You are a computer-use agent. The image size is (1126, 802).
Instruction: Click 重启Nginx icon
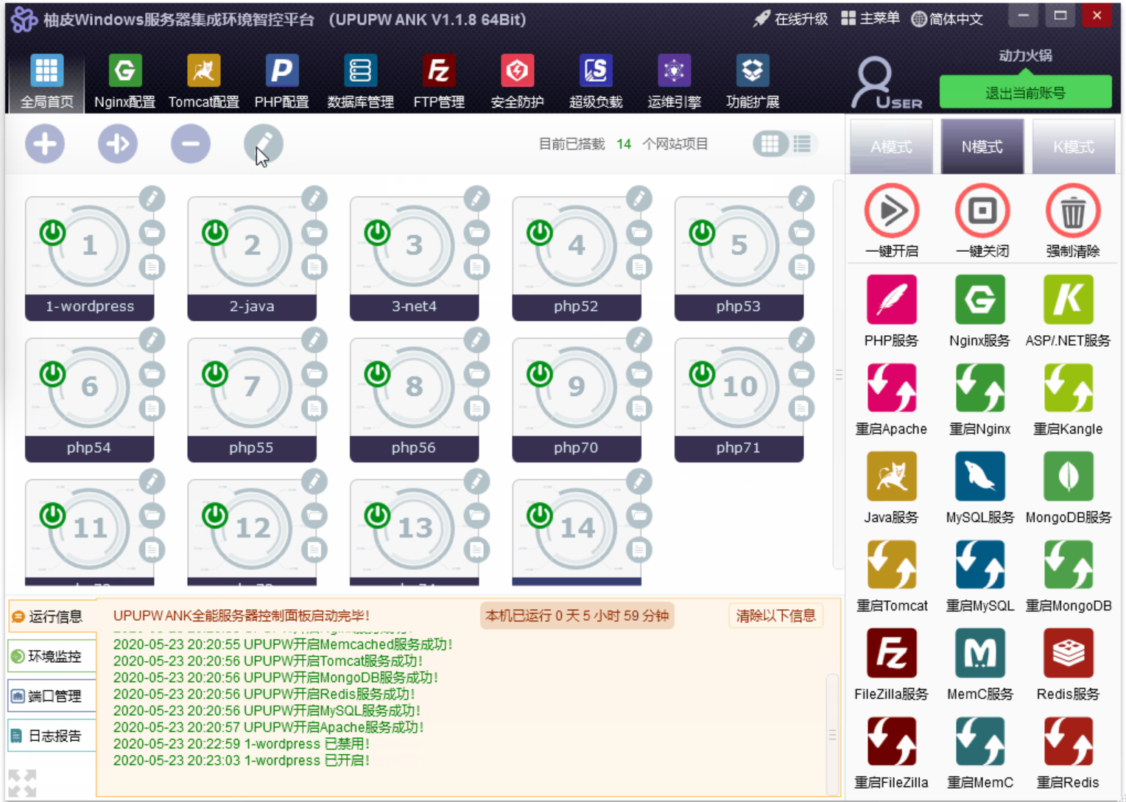[x=979, y=388]
